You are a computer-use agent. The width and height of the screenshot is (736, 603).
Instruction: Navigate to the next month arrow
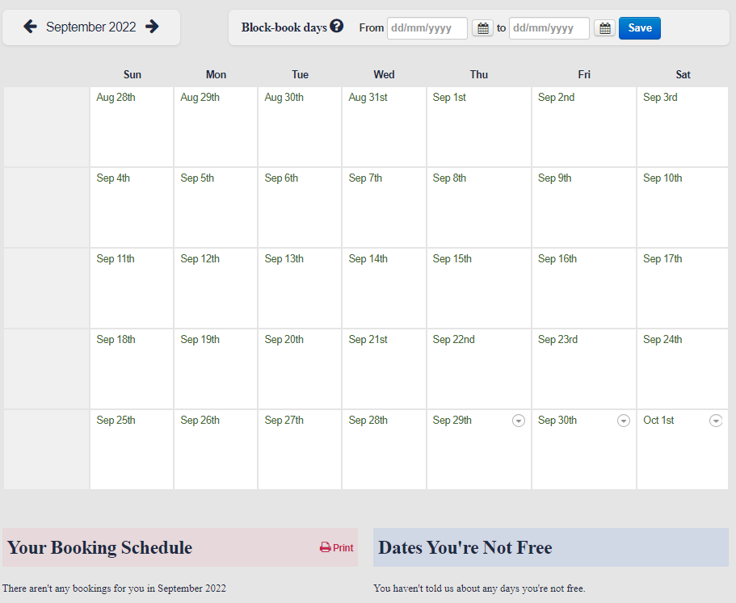(x=153, y=26)
